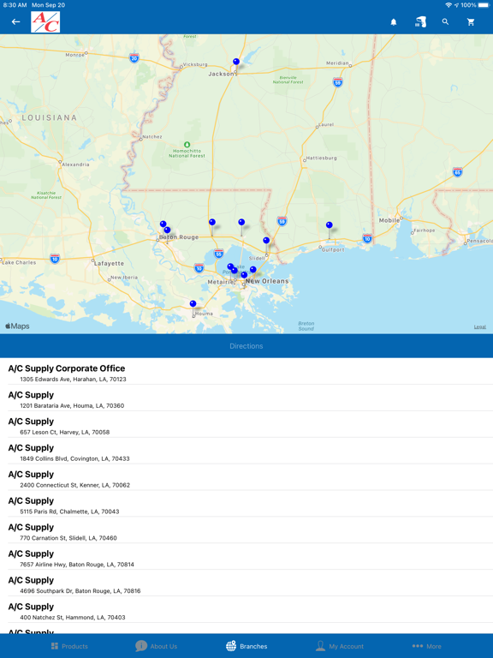Open the A/C logo home link
493x658 pixels.
point(45,21)
